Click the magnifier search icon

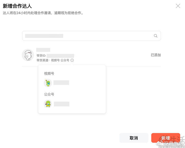[155, 36]
